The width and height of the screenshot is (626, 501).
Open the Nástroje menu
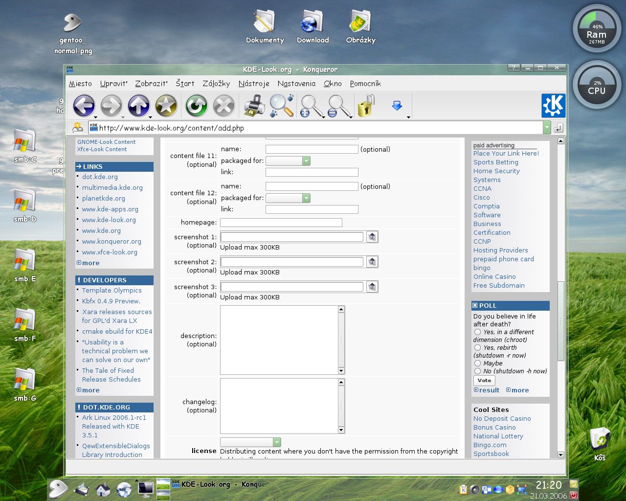coord(254,84)
